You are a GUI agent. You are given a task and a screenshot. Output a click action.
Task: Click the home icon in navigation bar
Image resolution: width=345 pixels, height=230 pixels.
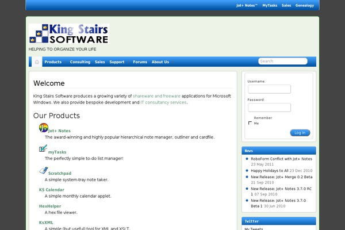(x=37, y=62)
